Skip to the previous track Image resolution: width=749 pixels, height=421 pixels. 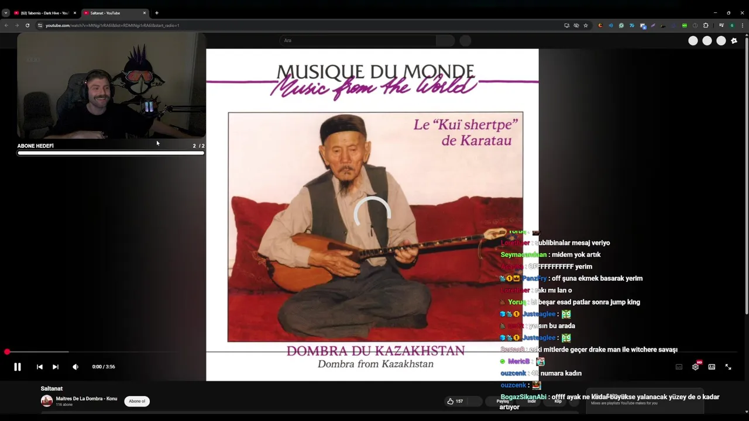tap(39, 367)
